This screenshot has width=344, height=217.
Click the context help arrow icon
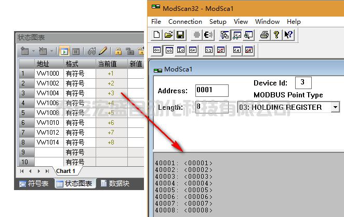coord(288,35)
